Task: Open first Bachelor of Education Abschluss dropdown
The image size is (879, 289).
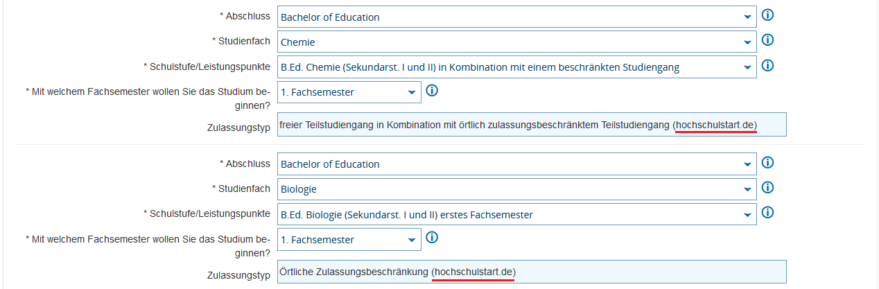Action: click(x=516, y=17)
